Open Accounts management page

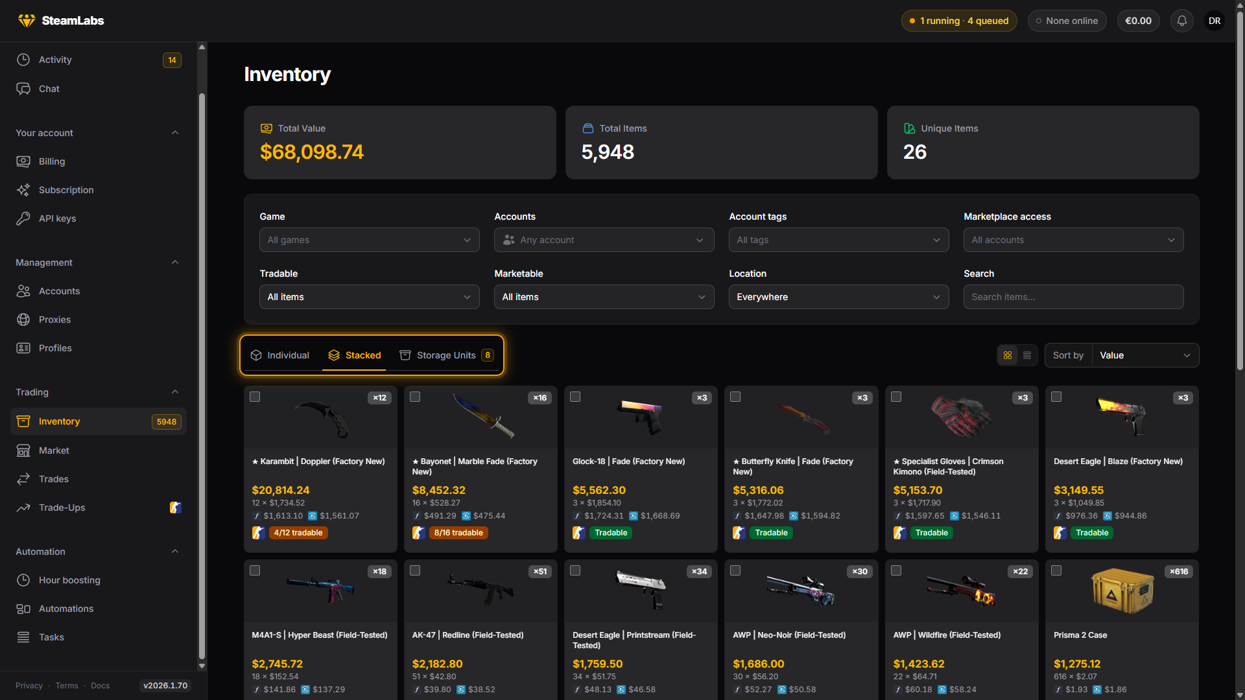pyautogui.click(x=99, y=291)
